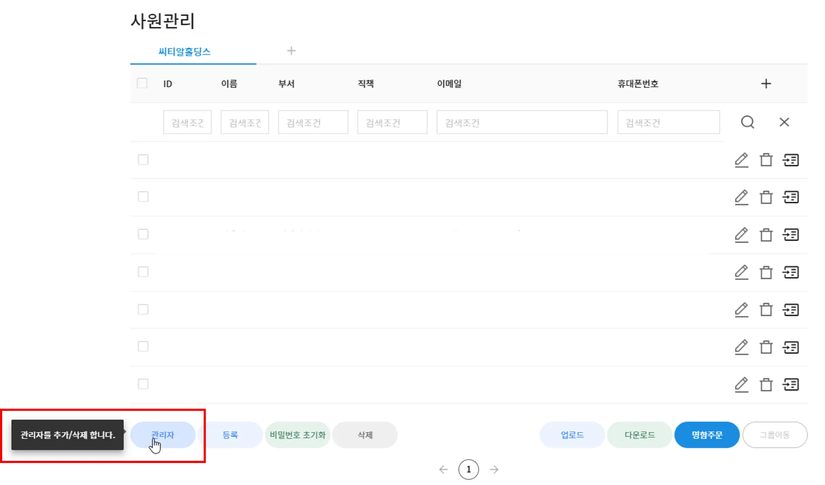Viewport: 825px width, 485px height.
Task: Move the fifth employee row to another group
Action: (791, 310)
